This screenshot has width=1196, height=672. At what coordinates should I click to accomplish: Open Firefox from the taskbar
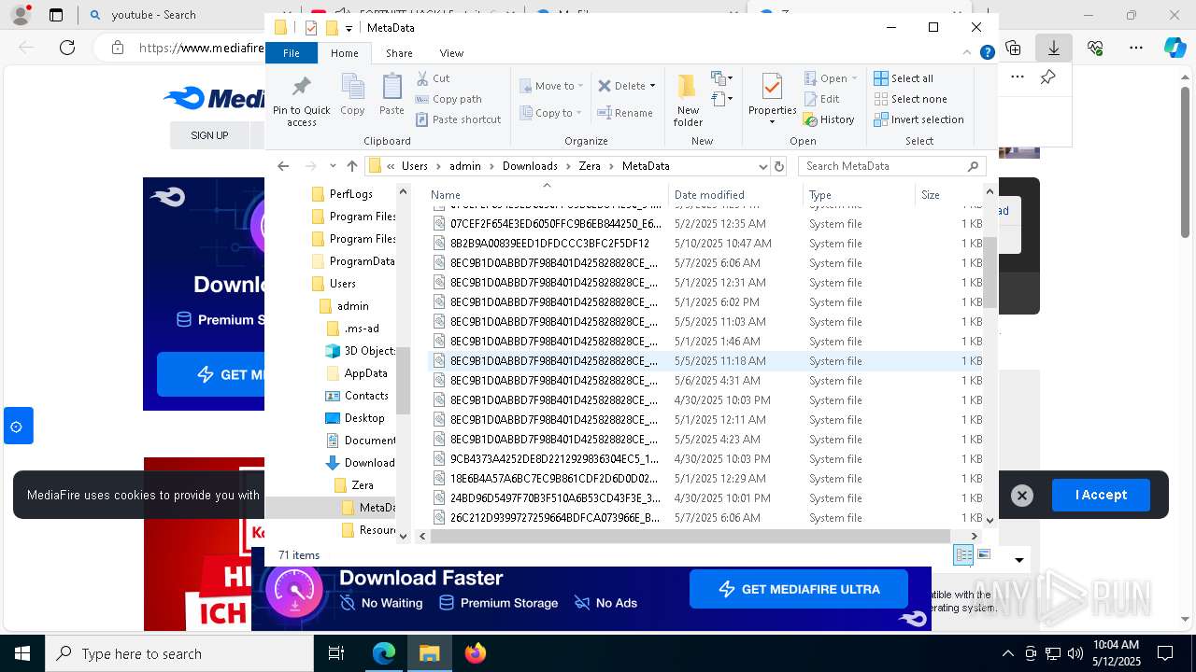[475, 653]
